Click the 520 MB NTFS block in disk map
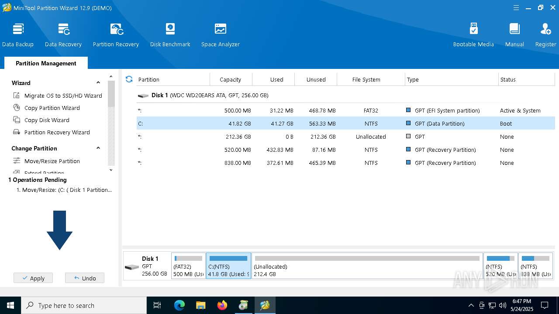This screenshot has height=314, width=559. 500,266
